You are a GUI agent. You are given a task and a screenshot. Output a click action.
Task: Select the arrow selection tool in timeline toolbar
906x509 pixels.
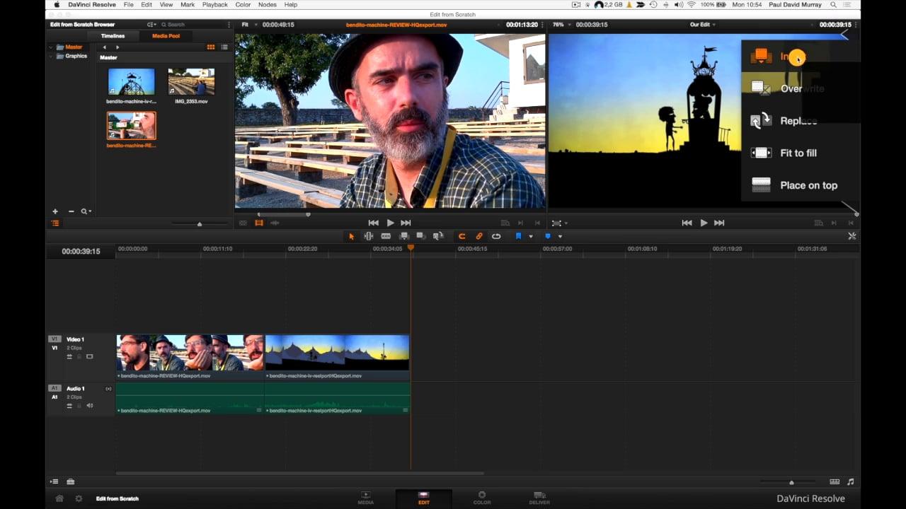coord(351,236)
